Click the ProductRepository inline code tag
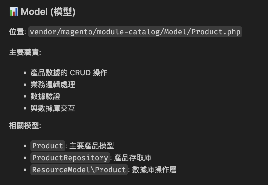 [70, 158]
